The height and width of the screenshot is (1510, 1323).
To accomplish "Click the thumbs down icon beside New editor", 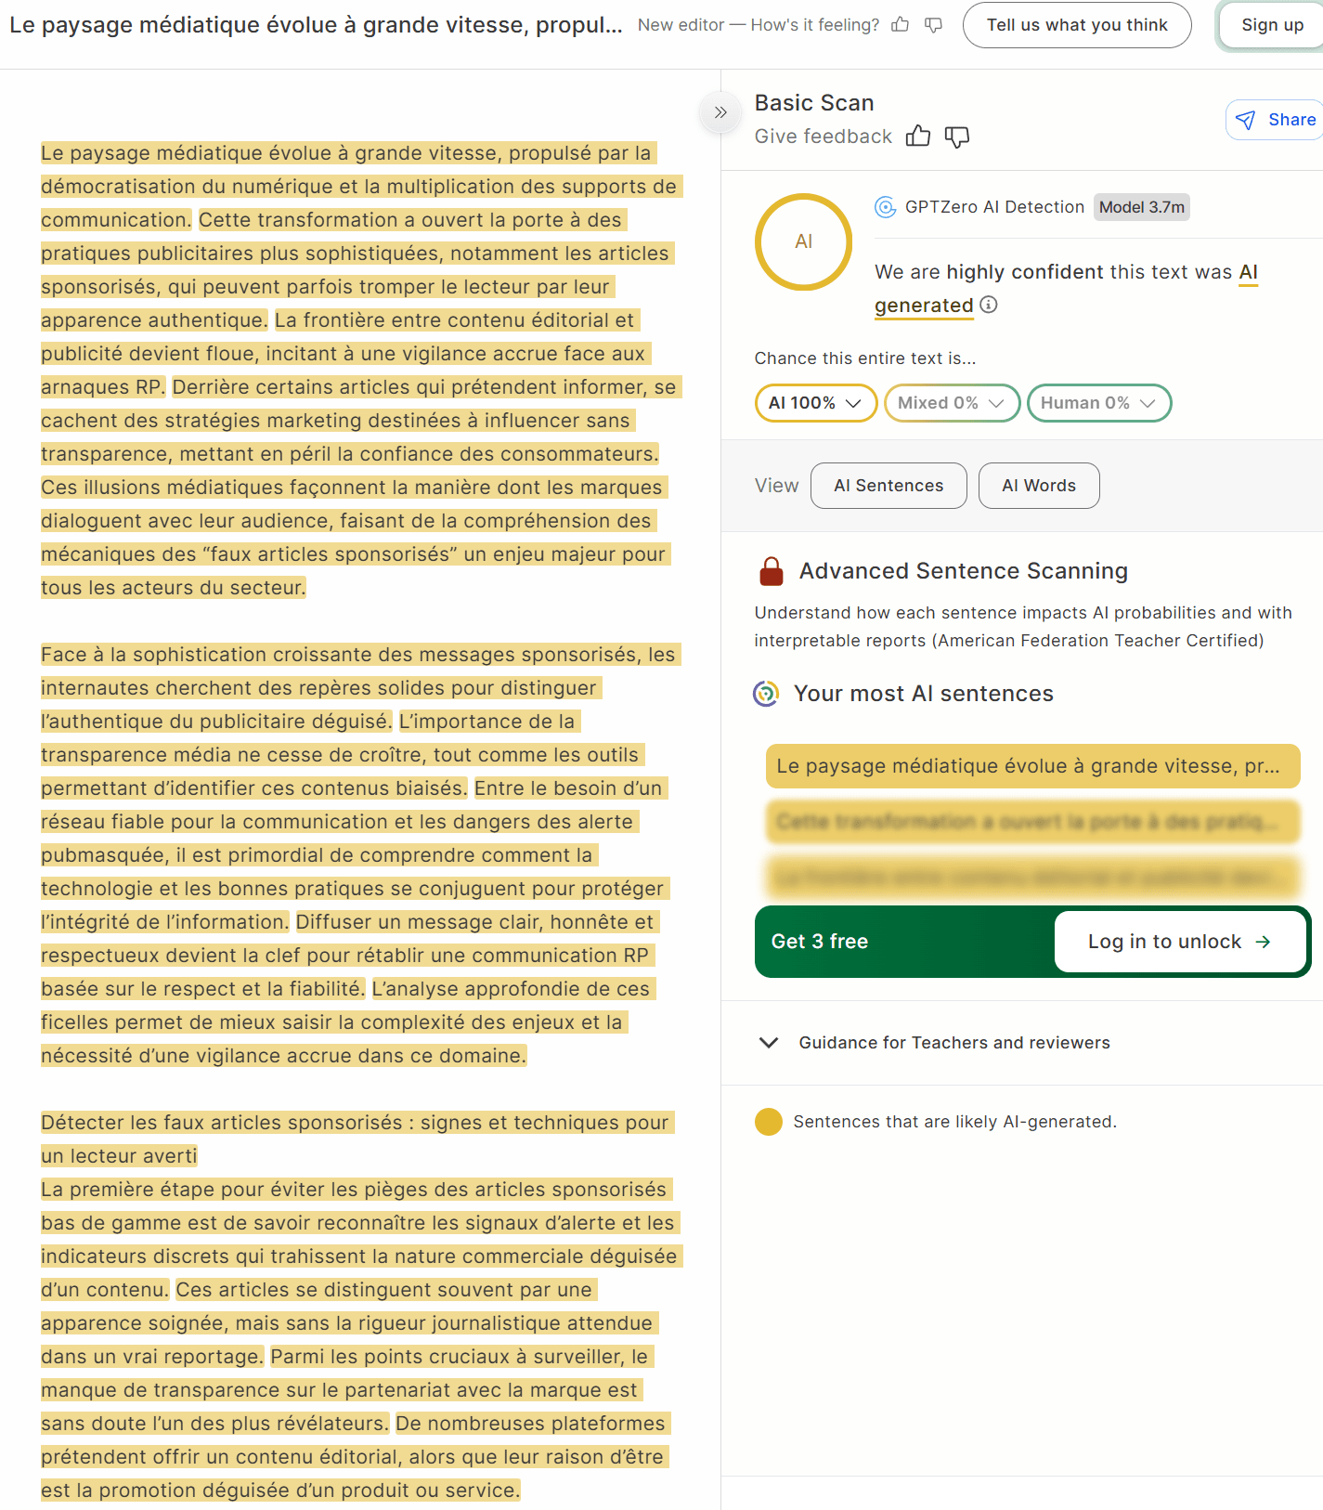I will click(x=934, y=25).
